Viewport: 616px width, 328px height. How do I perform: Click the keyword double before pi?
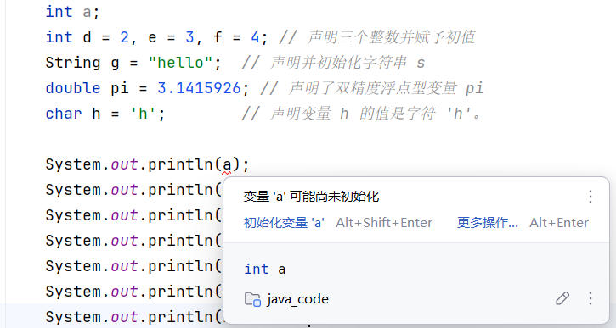click(x=73, y=88)
